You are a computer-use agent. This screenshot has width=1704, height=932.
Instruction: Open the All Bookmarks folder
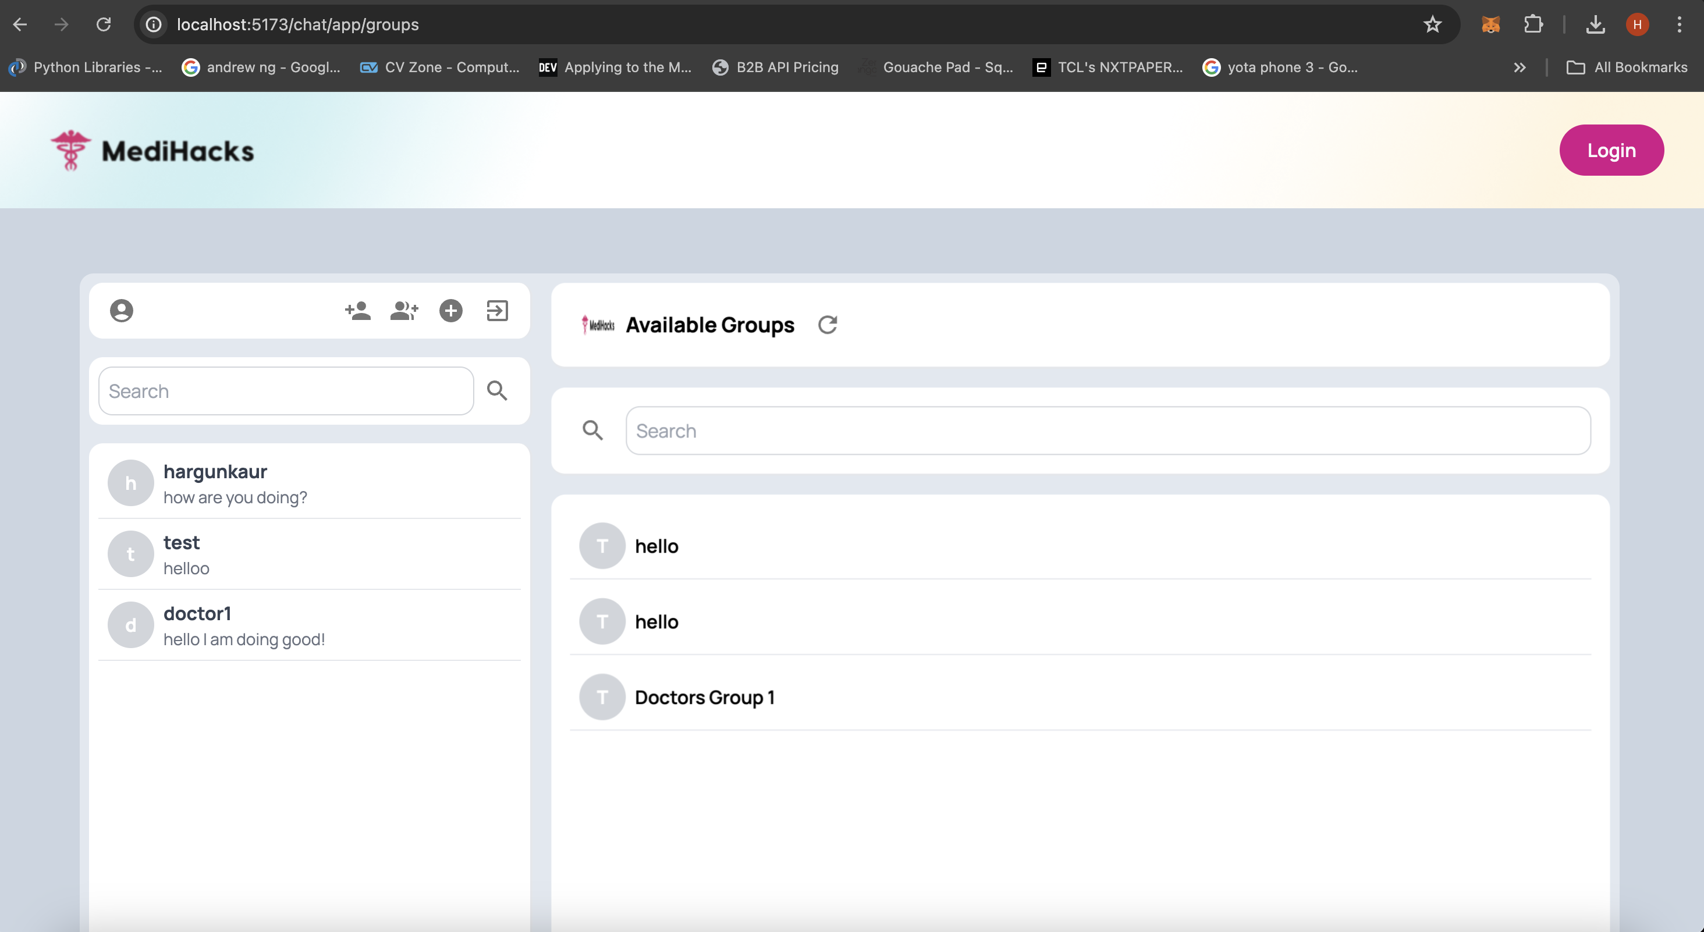click(1627, 67)
